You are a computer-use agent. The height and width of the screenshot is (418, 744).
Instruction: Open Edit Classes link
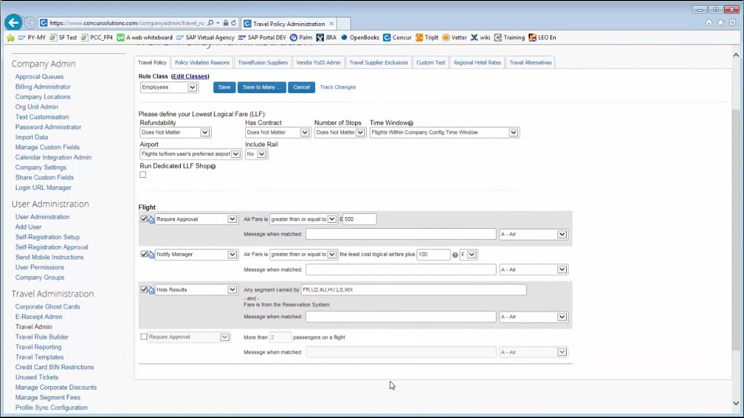click(190, 77)
